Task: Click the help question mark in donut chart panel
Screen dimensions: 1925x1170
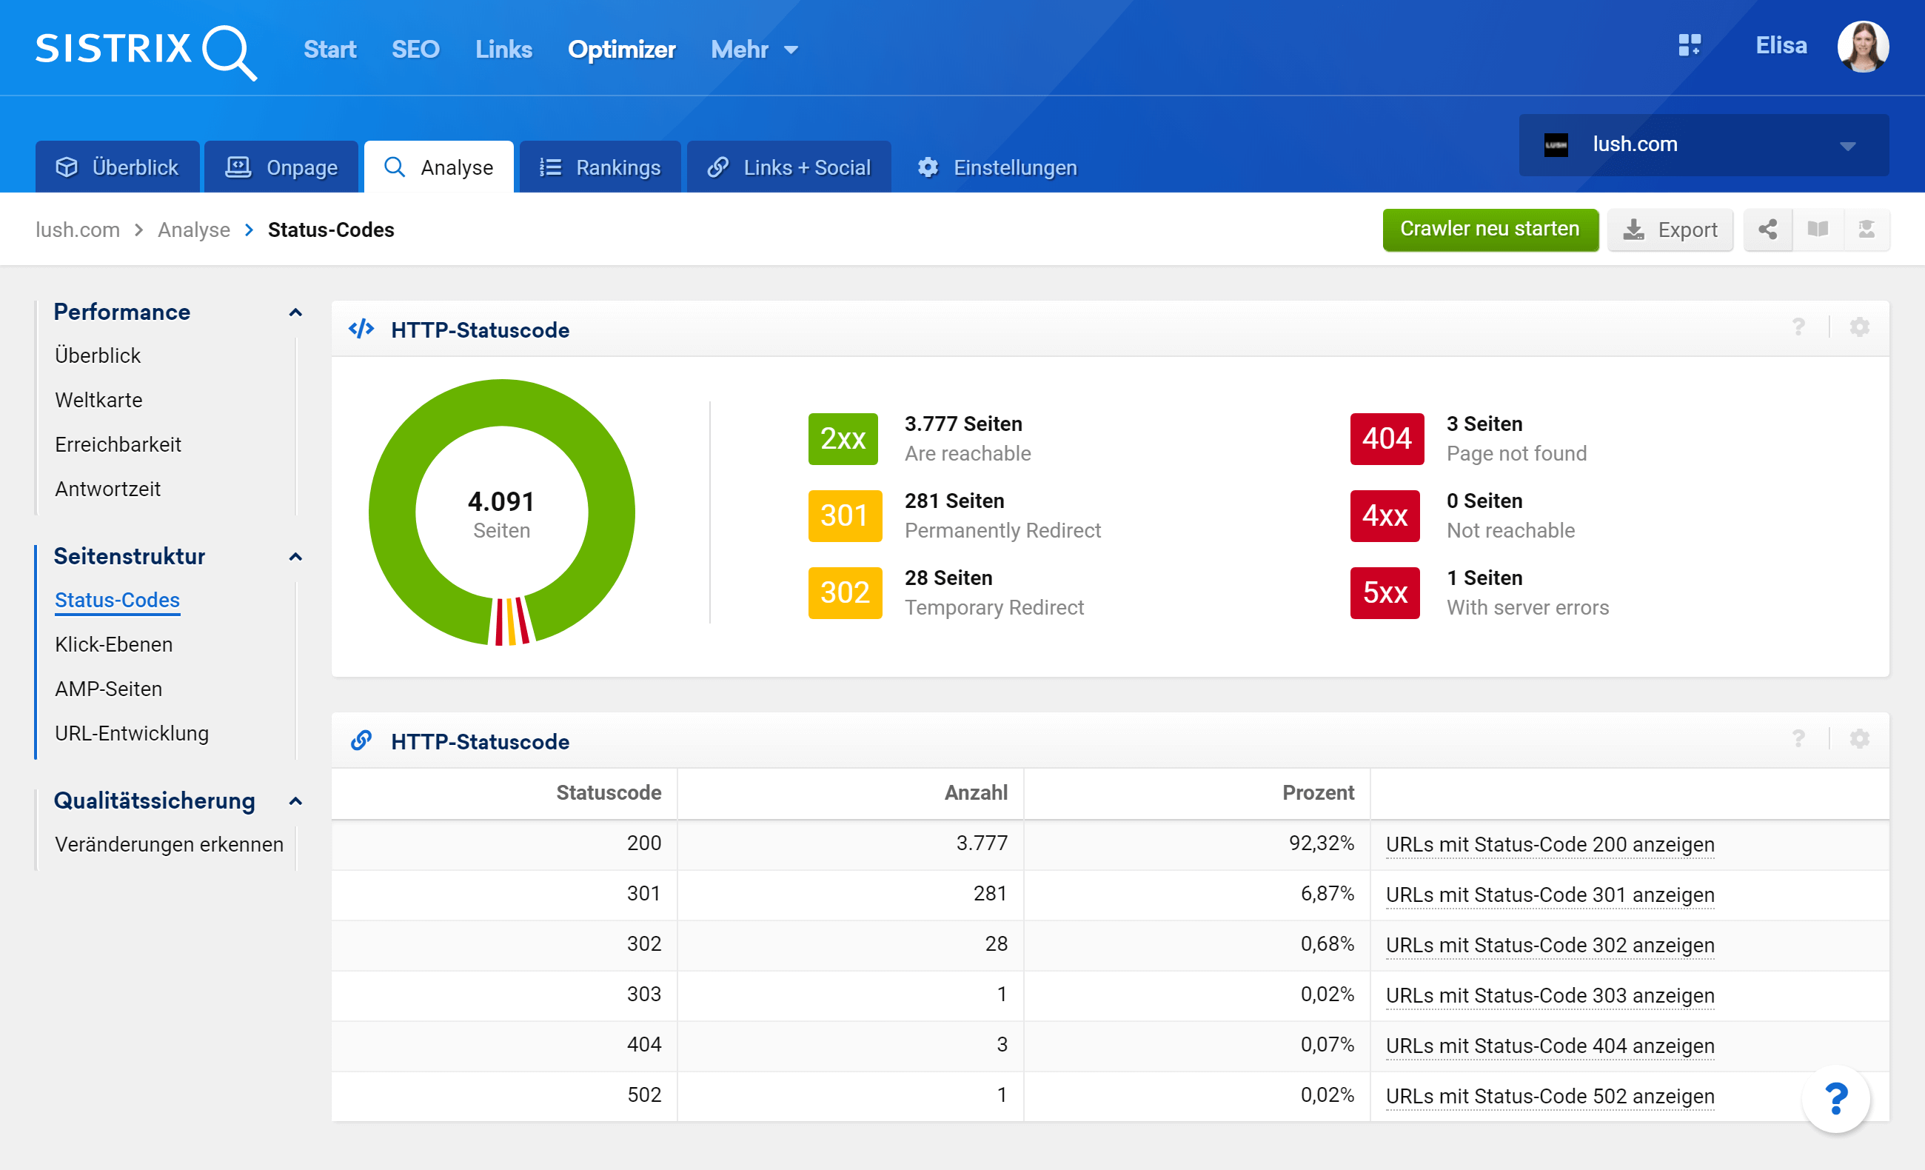Action: pyautogui.click(x=1798, y=328)
